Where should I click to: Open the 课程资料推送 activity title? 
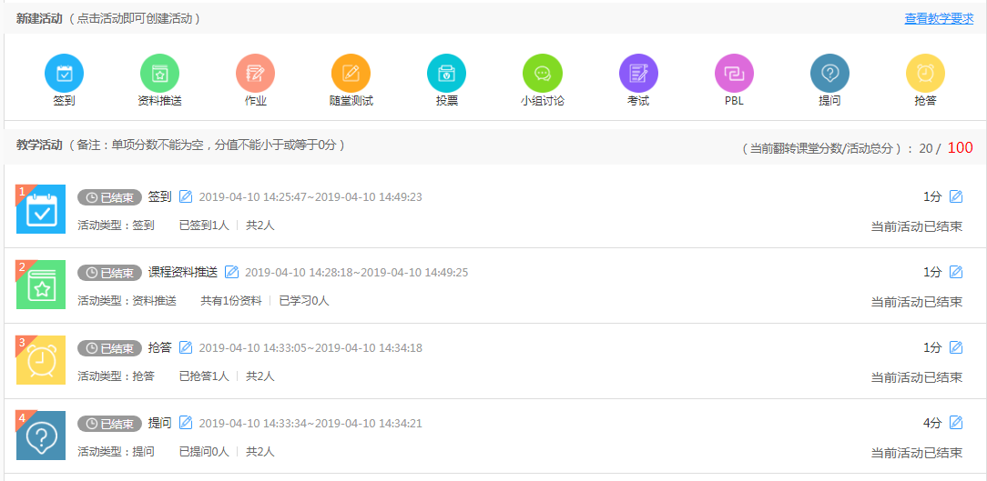click(x=183, y=272)
